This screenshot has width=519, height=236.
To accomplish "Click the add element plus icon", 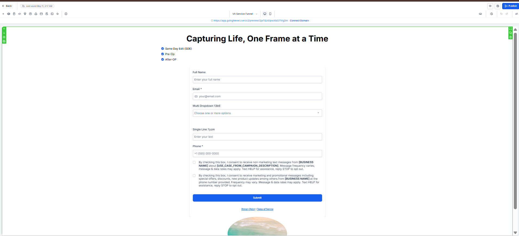I will pyautogui.click(x=3, y=14).
